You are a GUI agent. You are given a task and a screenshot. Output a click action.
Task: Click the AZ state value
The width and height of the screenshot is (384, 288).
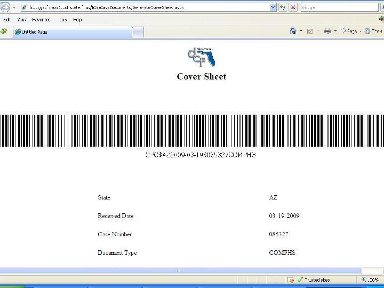point(273,197)
